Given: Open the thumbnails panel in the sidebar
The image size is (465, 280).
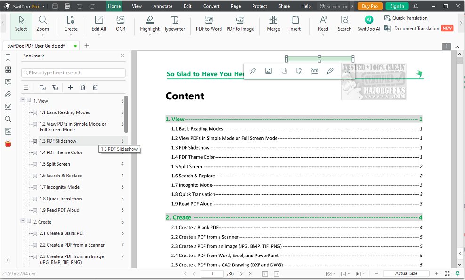Looking at the screenshot, I should (8, 70).
